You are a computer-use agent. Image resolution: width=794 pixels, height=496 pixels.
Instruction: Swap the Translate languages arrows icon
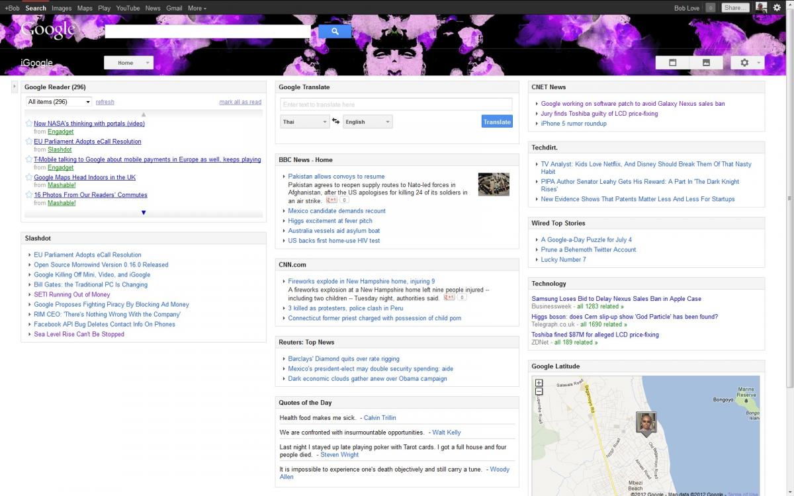pyautogui.click(x=335, y=121)
